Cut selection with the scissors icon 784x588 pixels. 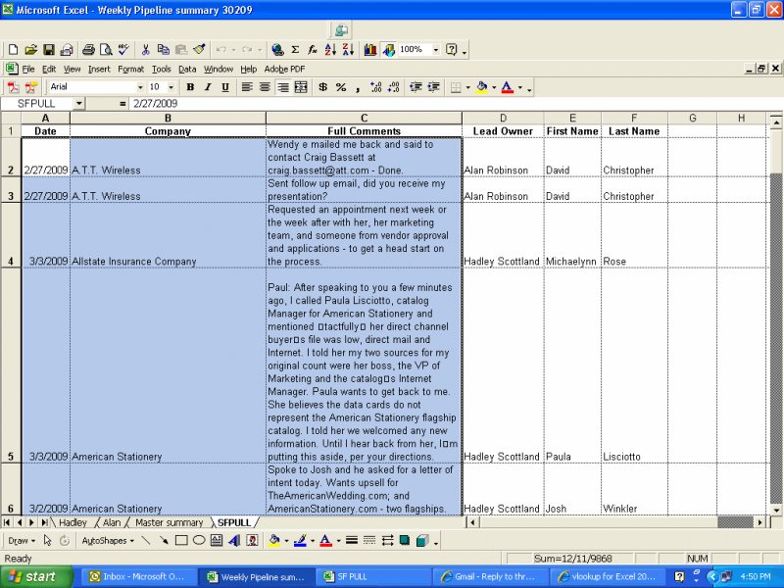click(145, 50)
